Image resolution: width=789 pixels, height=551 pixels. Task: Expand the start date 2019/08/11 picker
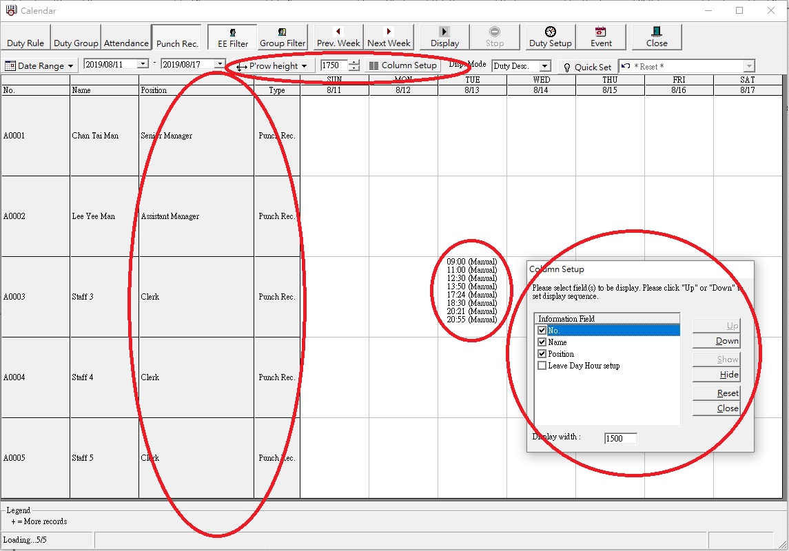pyautogui.click(x=143, y=64)
